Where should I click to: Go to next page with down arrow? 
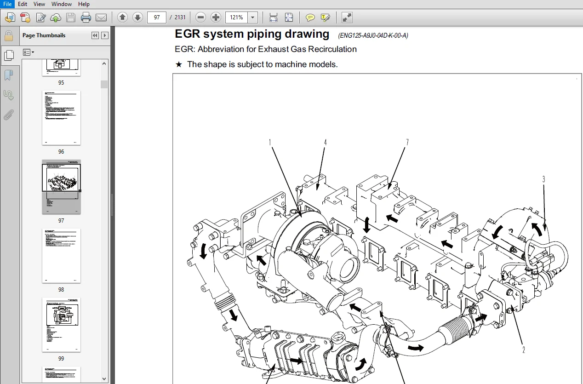tap(137, 17)
